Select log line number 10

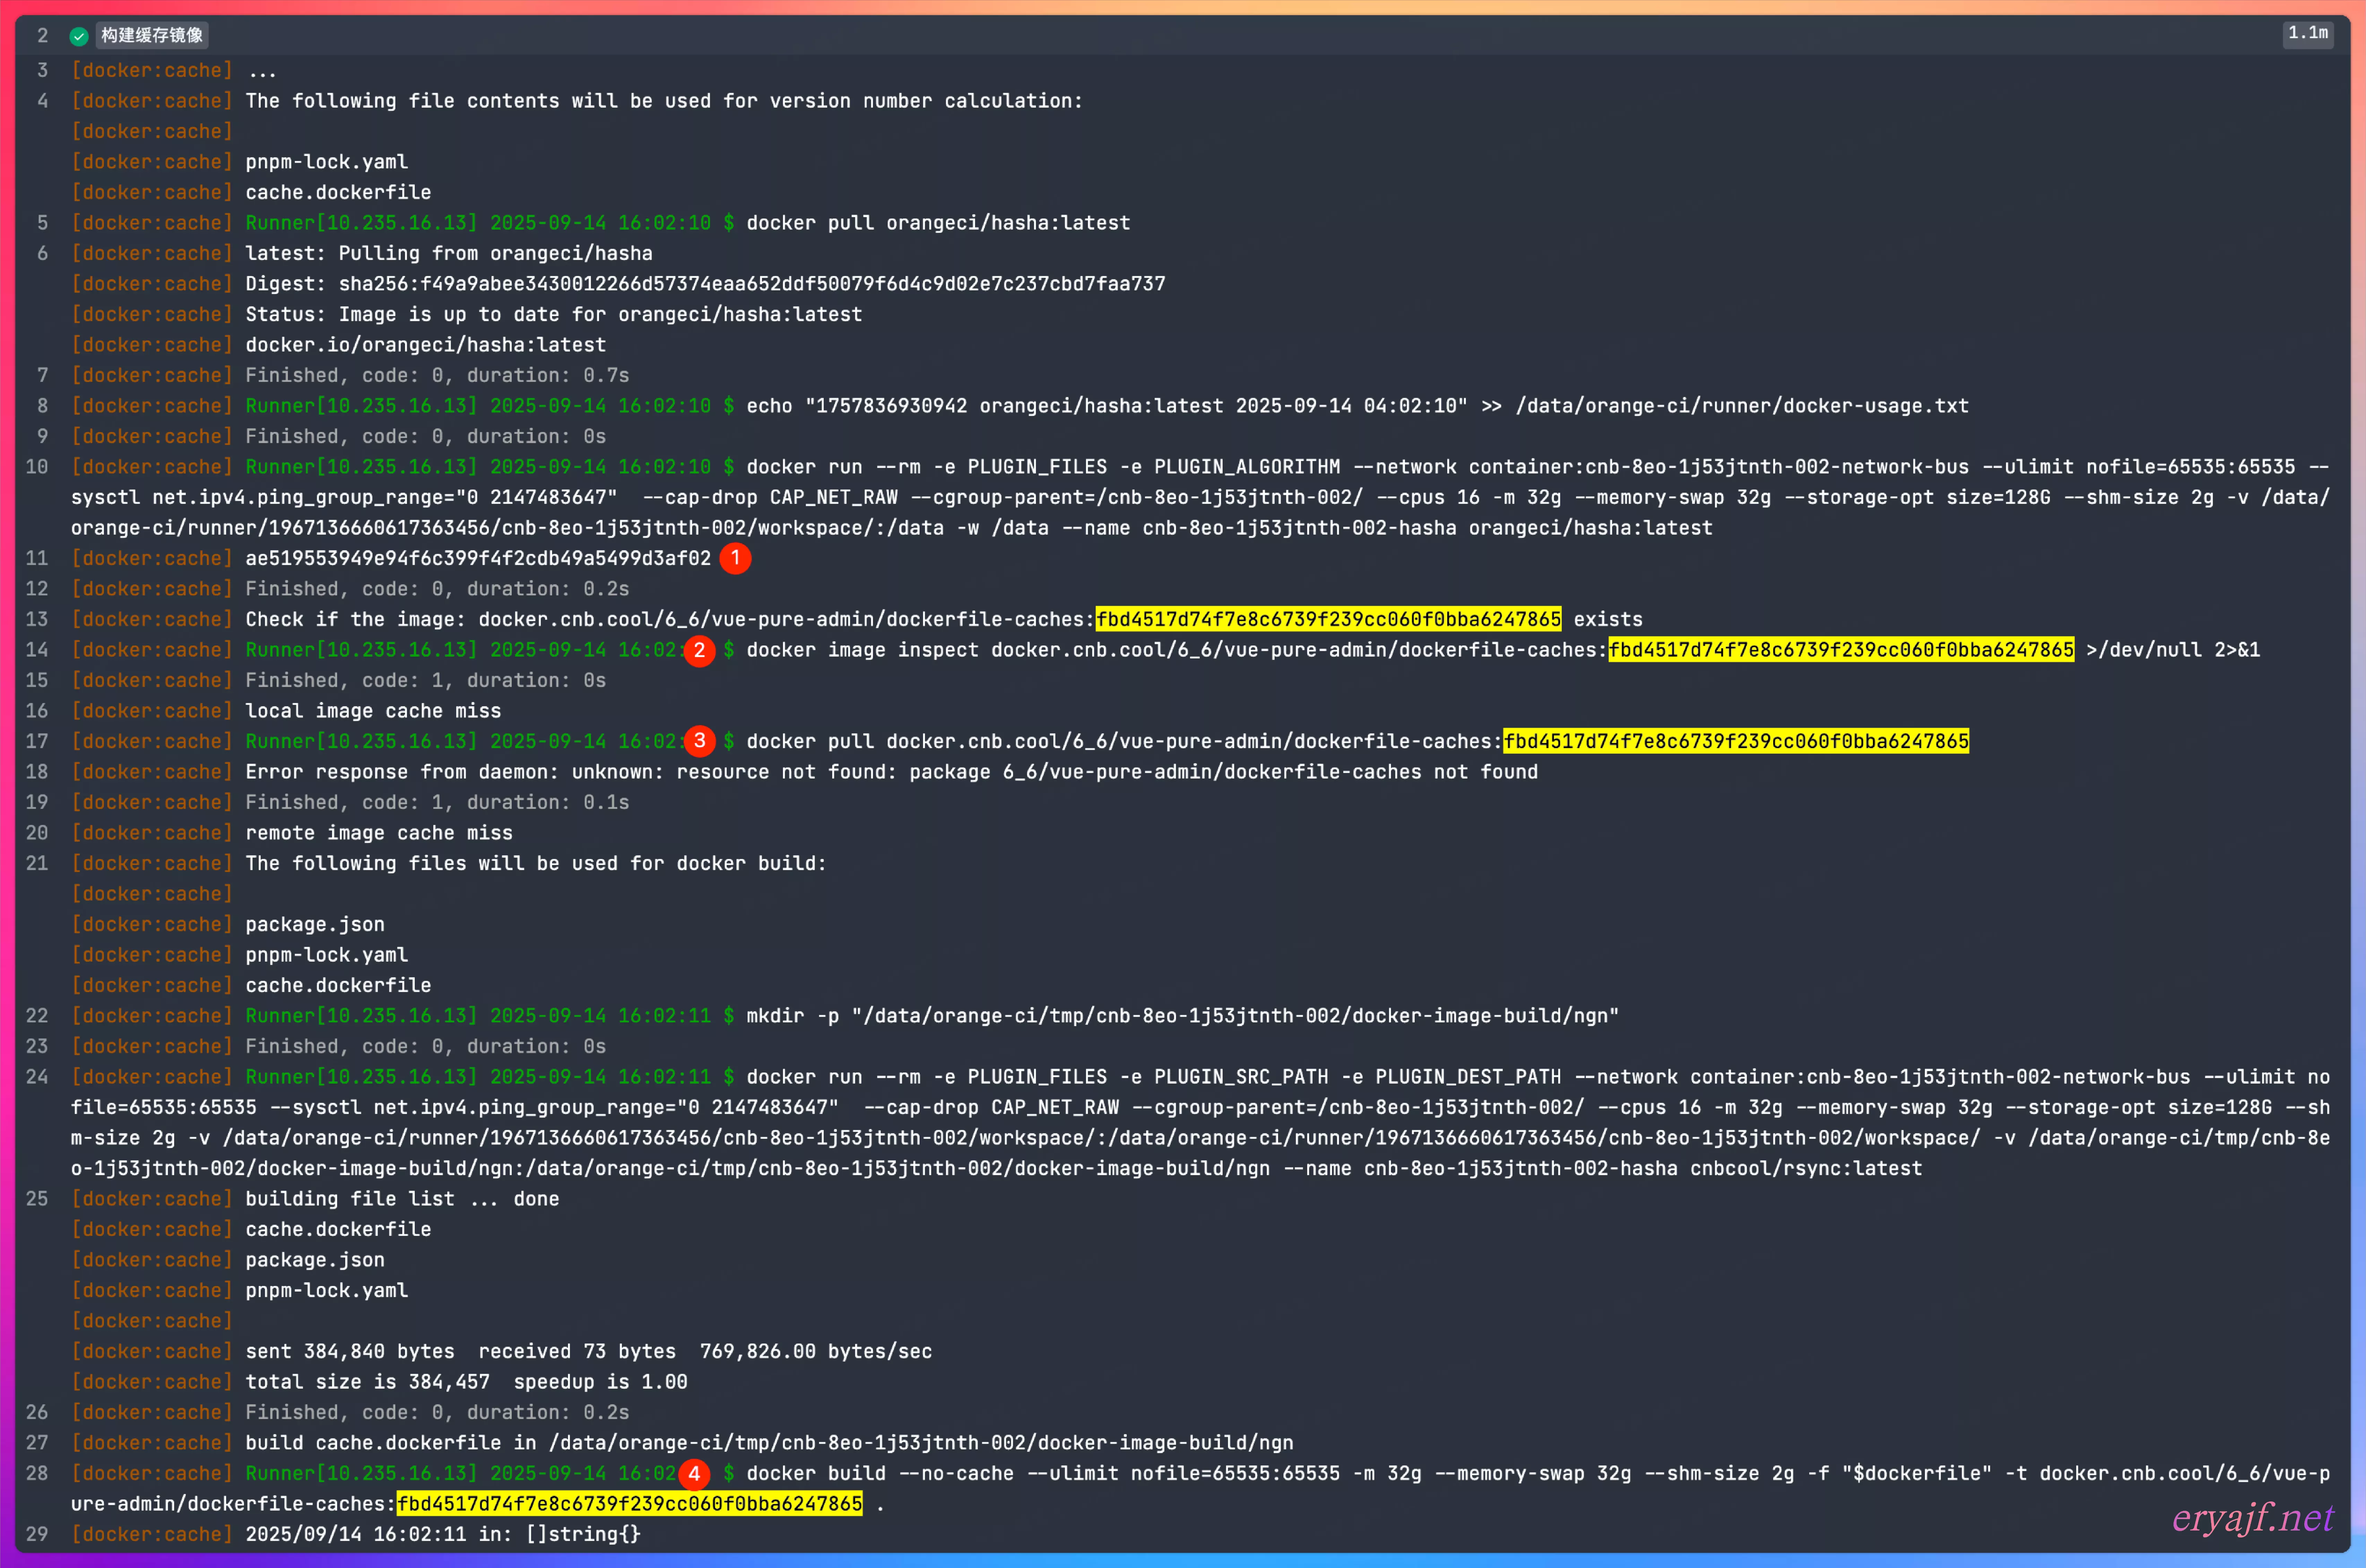[37, 467]
